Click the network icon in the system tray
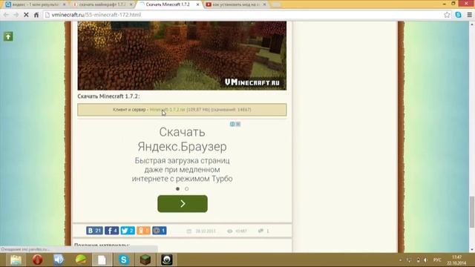This screenshot has width=475, height=267. coord(409,260)
